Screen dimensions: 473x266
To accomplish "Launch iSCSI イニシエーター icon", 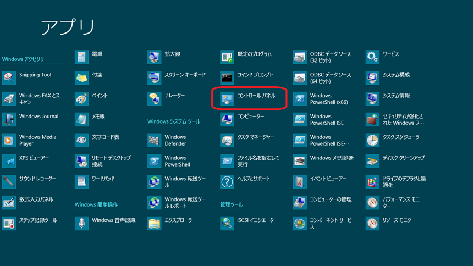I will [227, 224].
